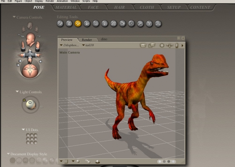Click the small Face Camera head icon
This screenshot has height=167, width=235.
[30, 25]
